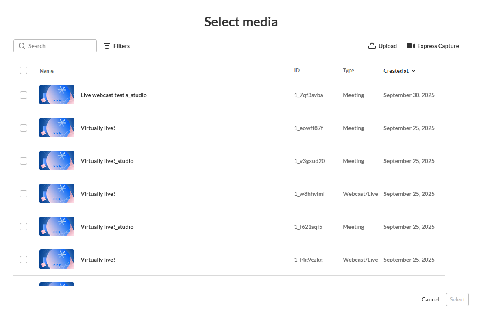Click the Name column header
The image size is (479, 312).
[46, 71]
